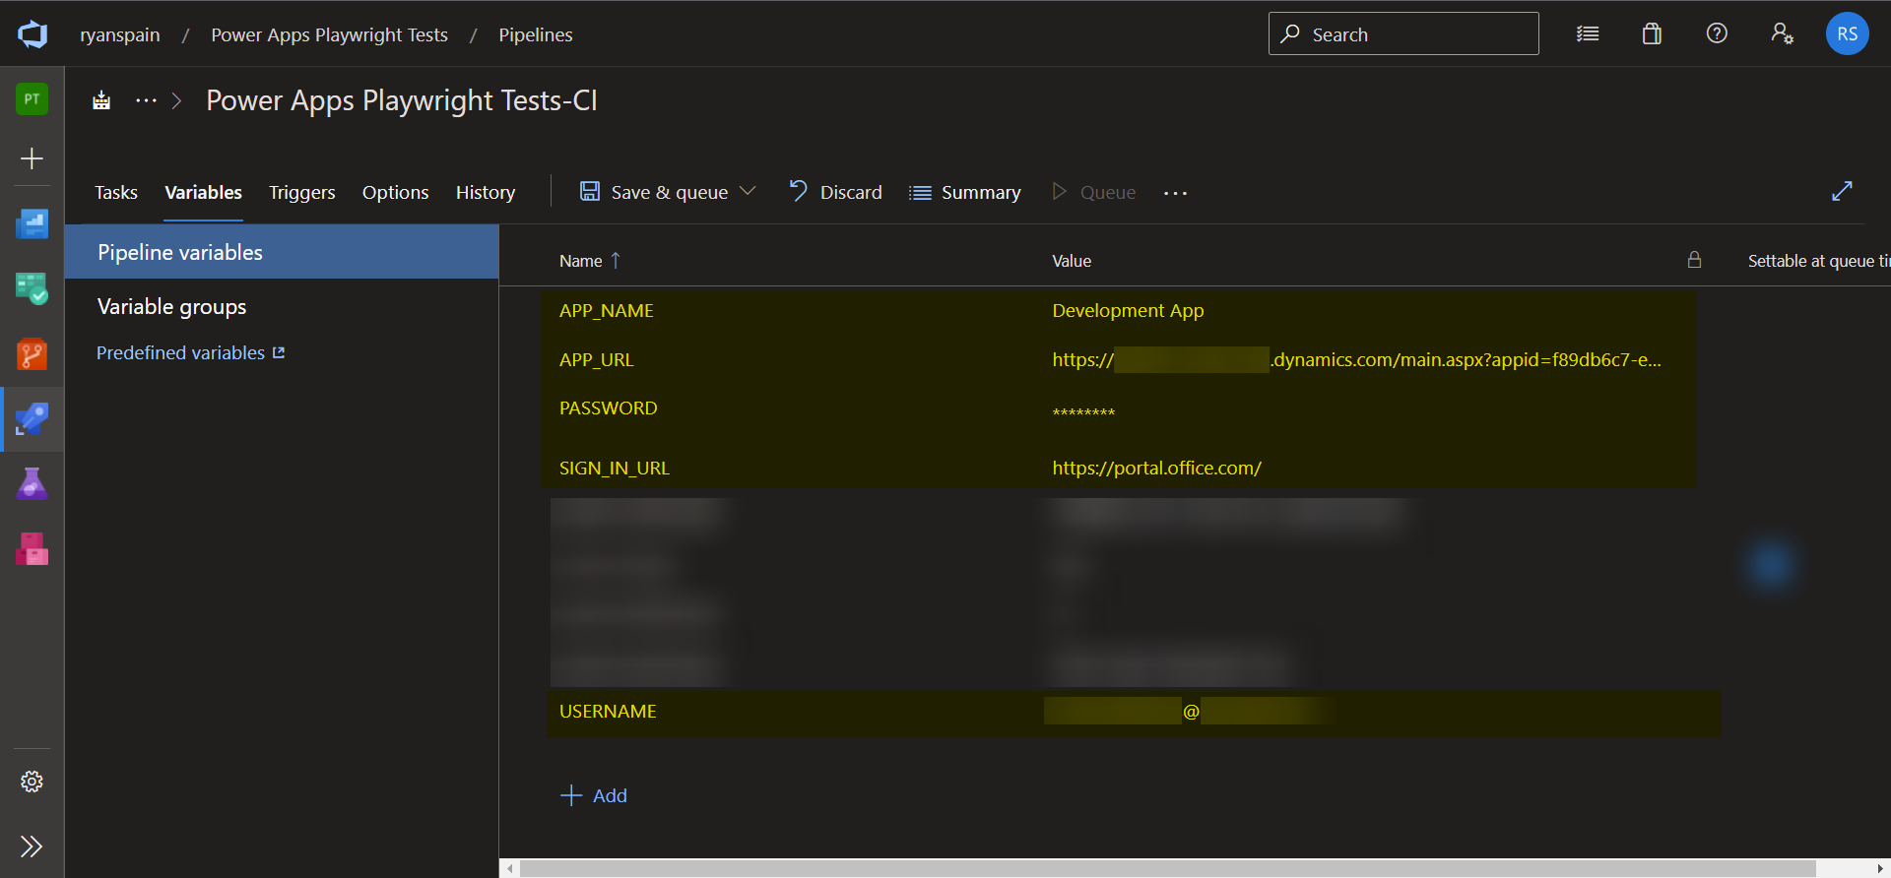Select the PASSWORD variable name

(608, 408)
